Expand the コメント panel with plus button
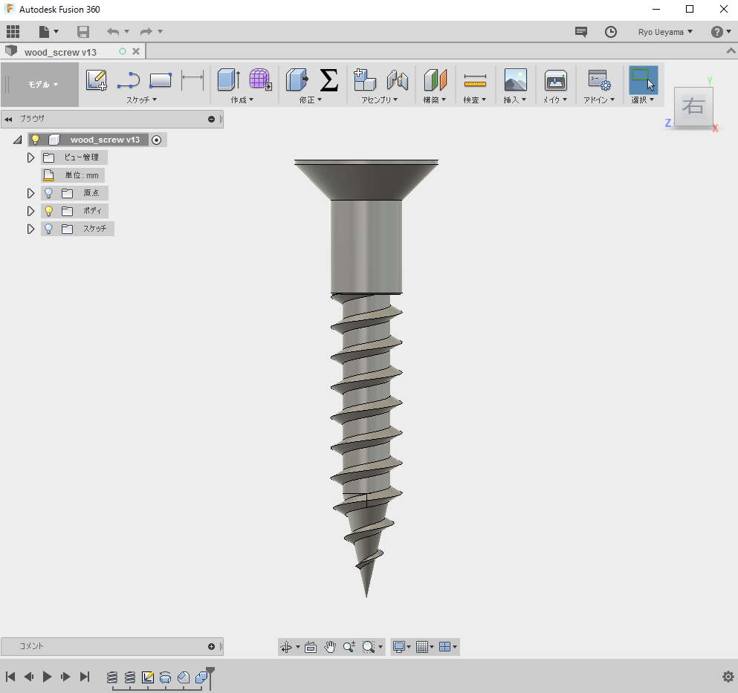The image size is (738, 693). point(211,646)
